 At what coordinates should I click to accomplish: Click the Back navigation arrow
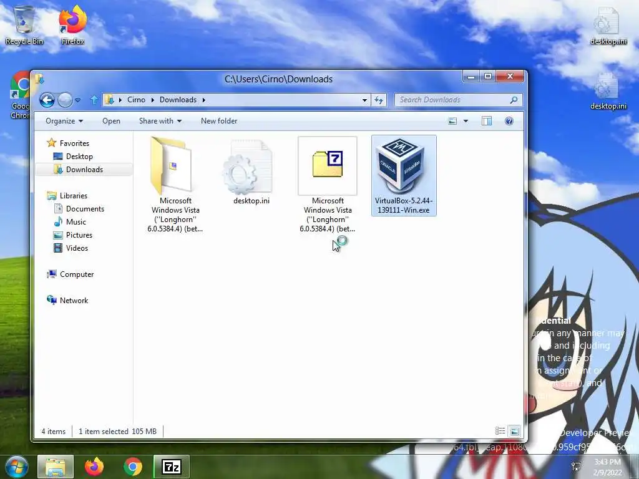click(x=47, y=100)
